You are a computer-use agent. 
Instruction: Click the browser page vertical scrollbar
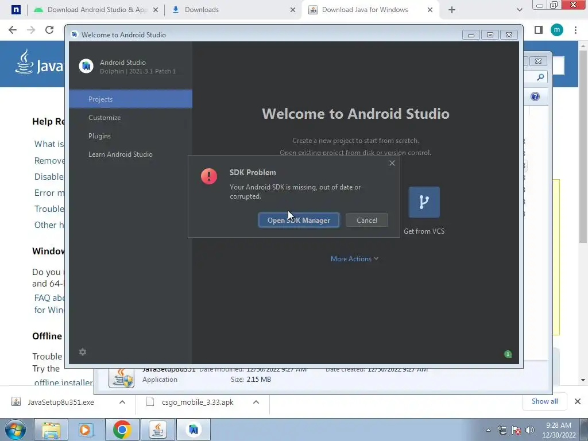tap(583, 146)
